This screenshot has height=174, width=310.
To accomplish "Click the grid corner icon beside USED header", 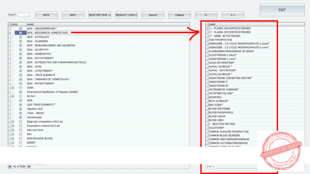I will (9, 24).
